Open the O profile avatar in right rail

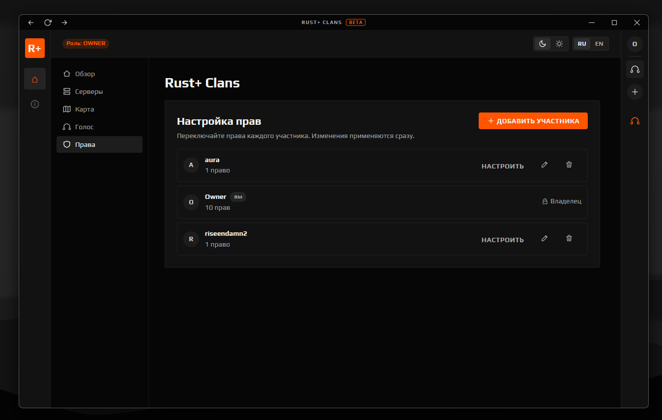pyautogui.click(x=634, y=44)
